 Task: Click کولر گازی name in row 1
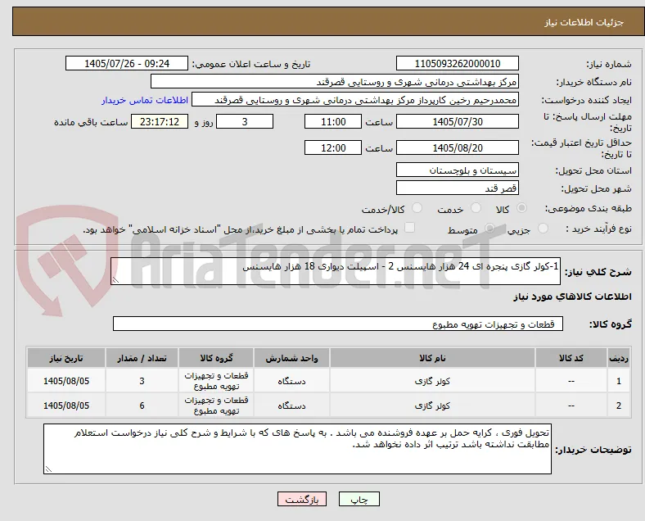coord(432,382)
